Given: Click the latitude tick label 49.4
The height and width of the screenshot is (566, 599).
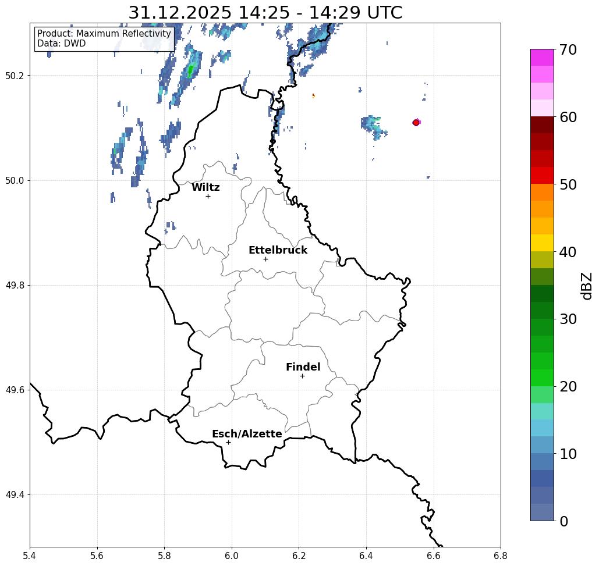Looking at the screenshot, I should tap(15, 494).
